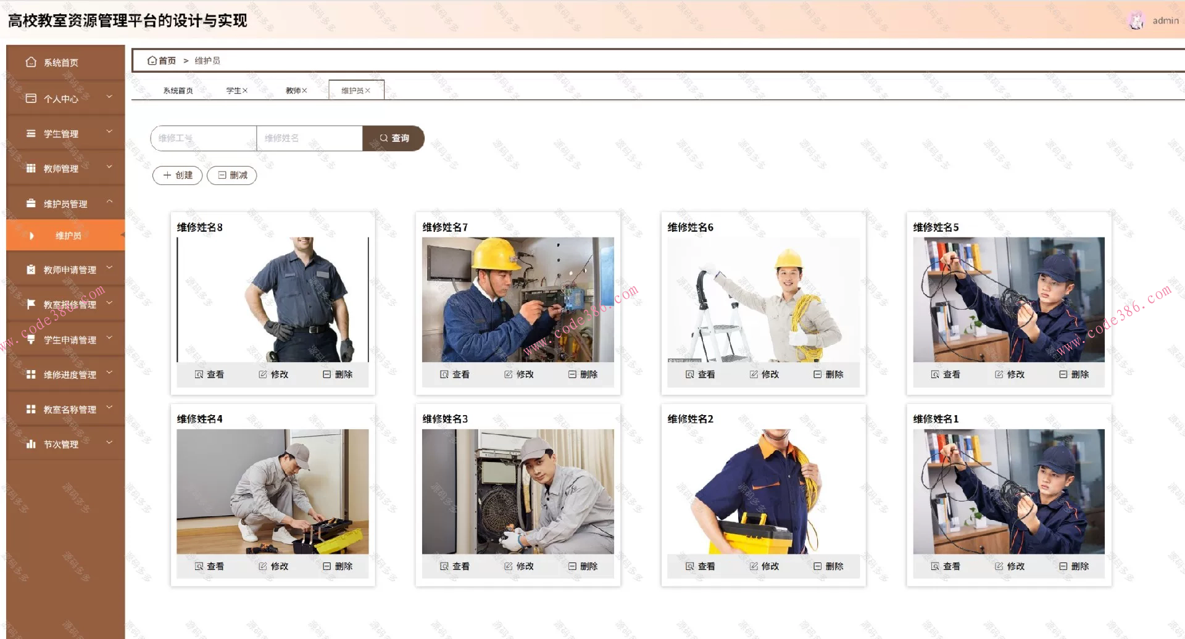
Task: Click the 教室名称管理 sidebar icon
Action: [x=31, y=409]
